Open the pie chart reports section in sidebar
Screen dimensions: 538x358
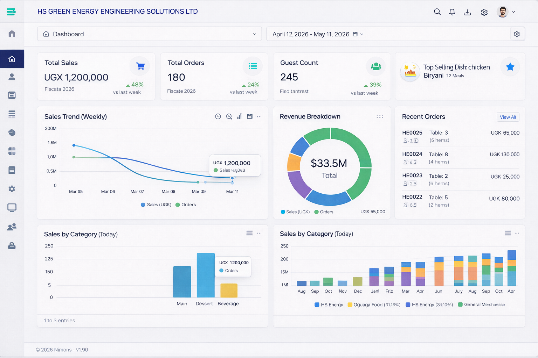[12, 133]
